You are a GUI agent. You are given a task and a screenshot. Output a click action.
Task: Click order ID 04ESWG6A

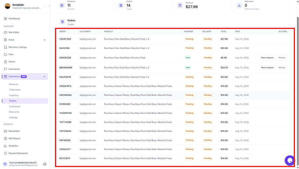pyautogui.click(x=65, y=95)
